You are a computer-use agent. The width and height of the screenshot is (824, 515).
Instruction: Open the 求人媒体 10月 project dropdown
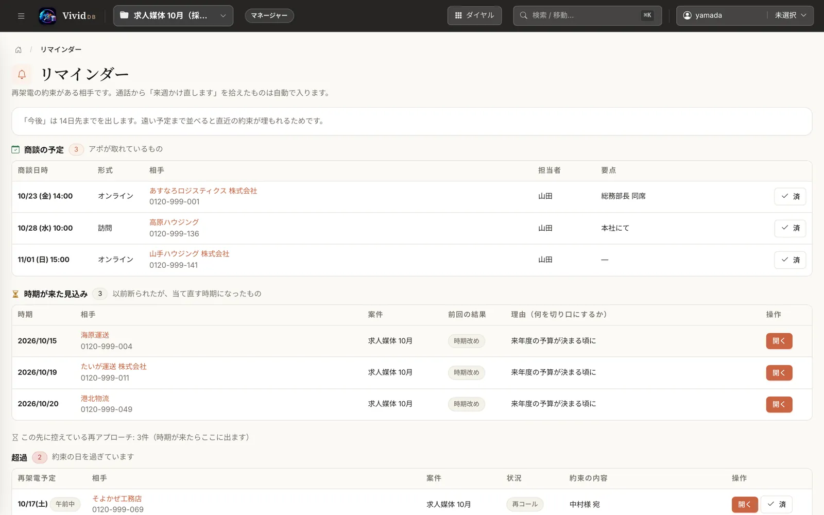tap(173, 15)
